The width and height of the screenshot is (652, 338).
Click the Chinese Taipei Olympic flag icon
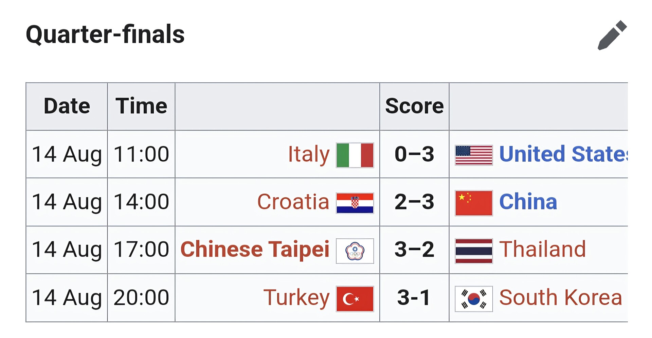[355, 251]
